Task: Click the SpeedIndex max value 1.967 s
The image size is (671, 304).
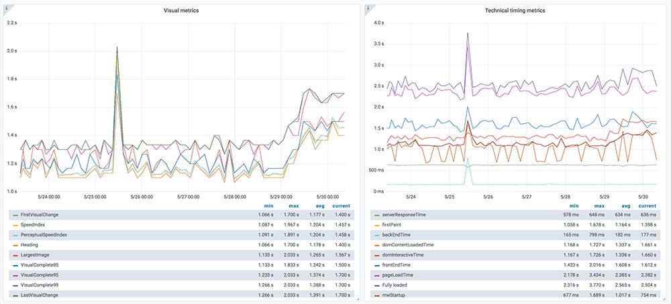Action: tap(292, 224)
